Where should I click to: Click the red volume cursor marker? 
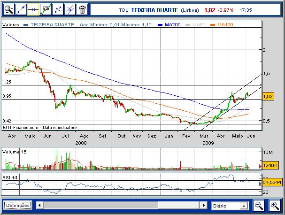click(x=19, y=166)
